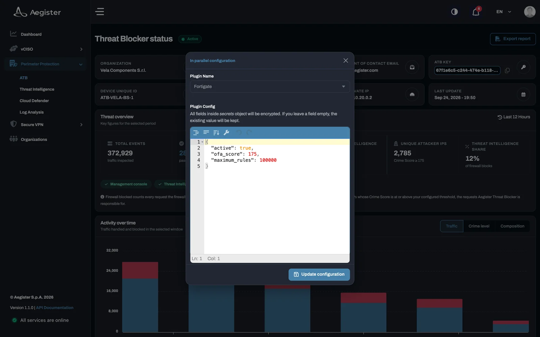Open the user avatar menu
540x337 pixels.
(530, 12)
